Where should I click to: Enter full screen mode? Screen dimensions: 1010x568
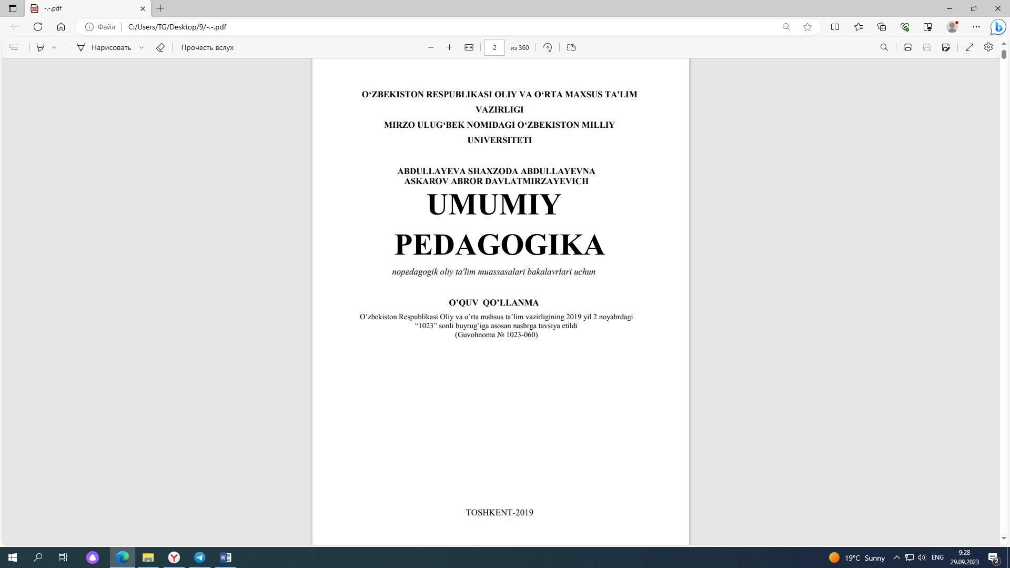coord(969,47)
